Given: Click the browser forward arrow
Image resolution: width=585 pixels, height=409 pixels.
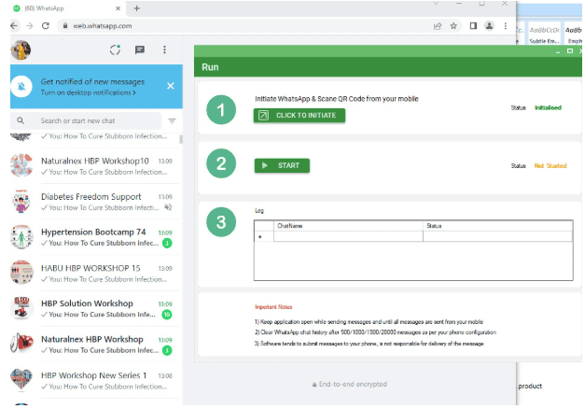Looking at the screenshot, I should (x=30, y=26).
